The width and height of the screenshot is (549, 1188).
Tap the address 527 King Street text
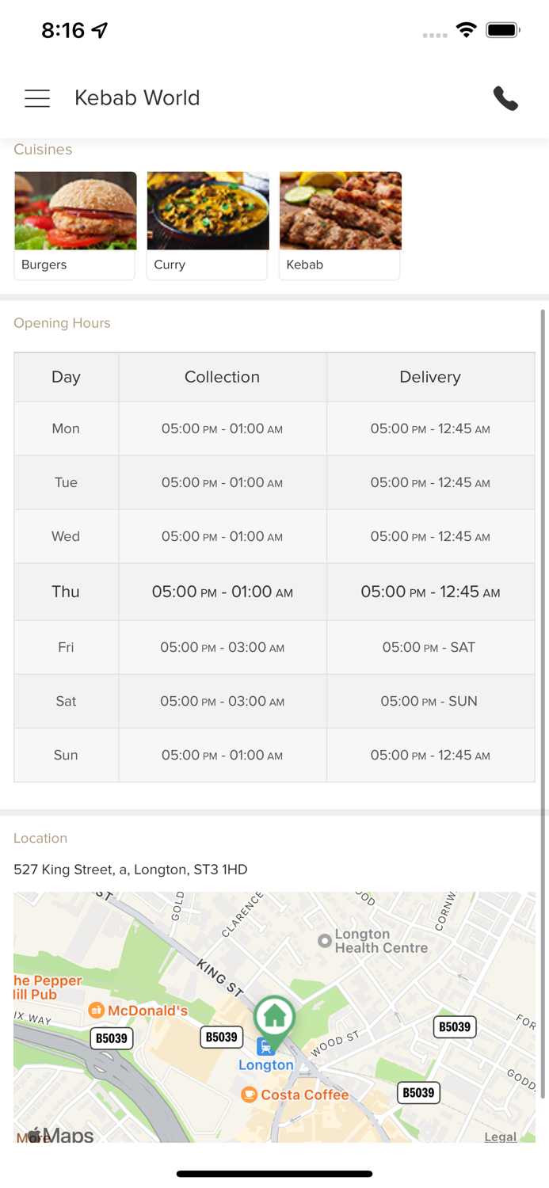(131, 870)
